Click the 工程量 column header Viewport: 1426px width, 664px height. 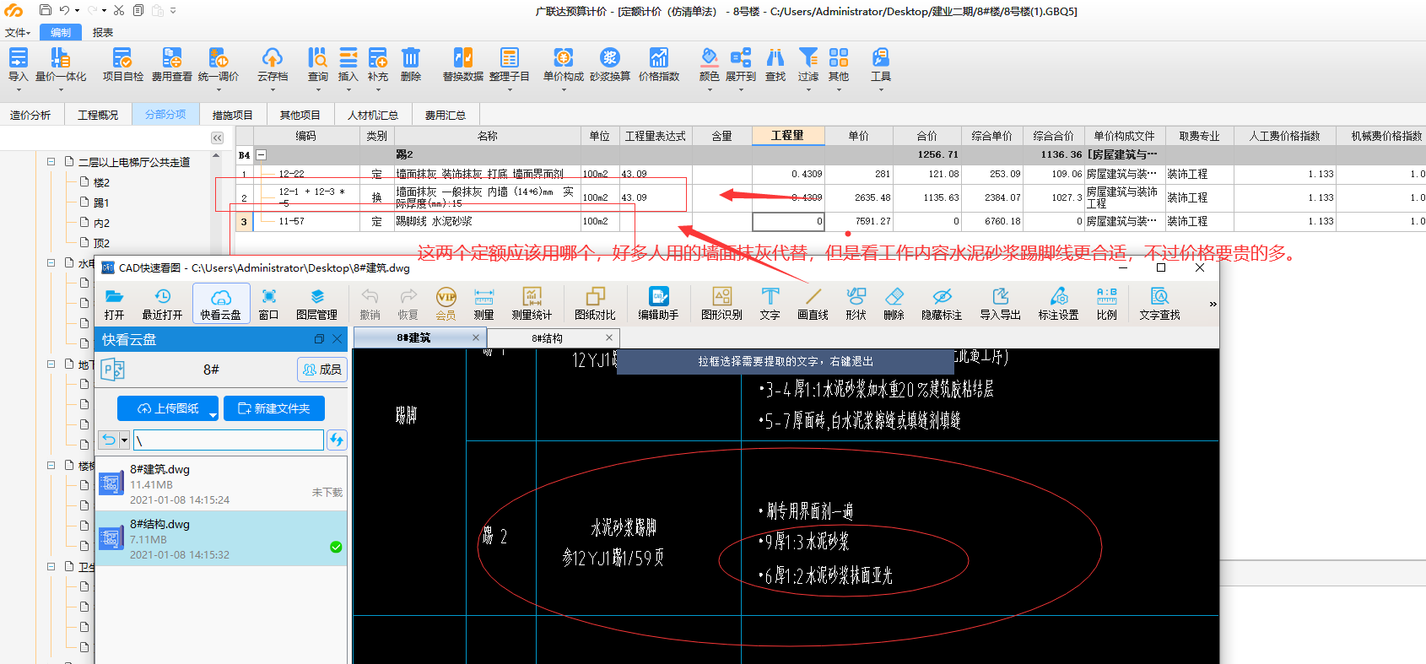click(788, 135)
